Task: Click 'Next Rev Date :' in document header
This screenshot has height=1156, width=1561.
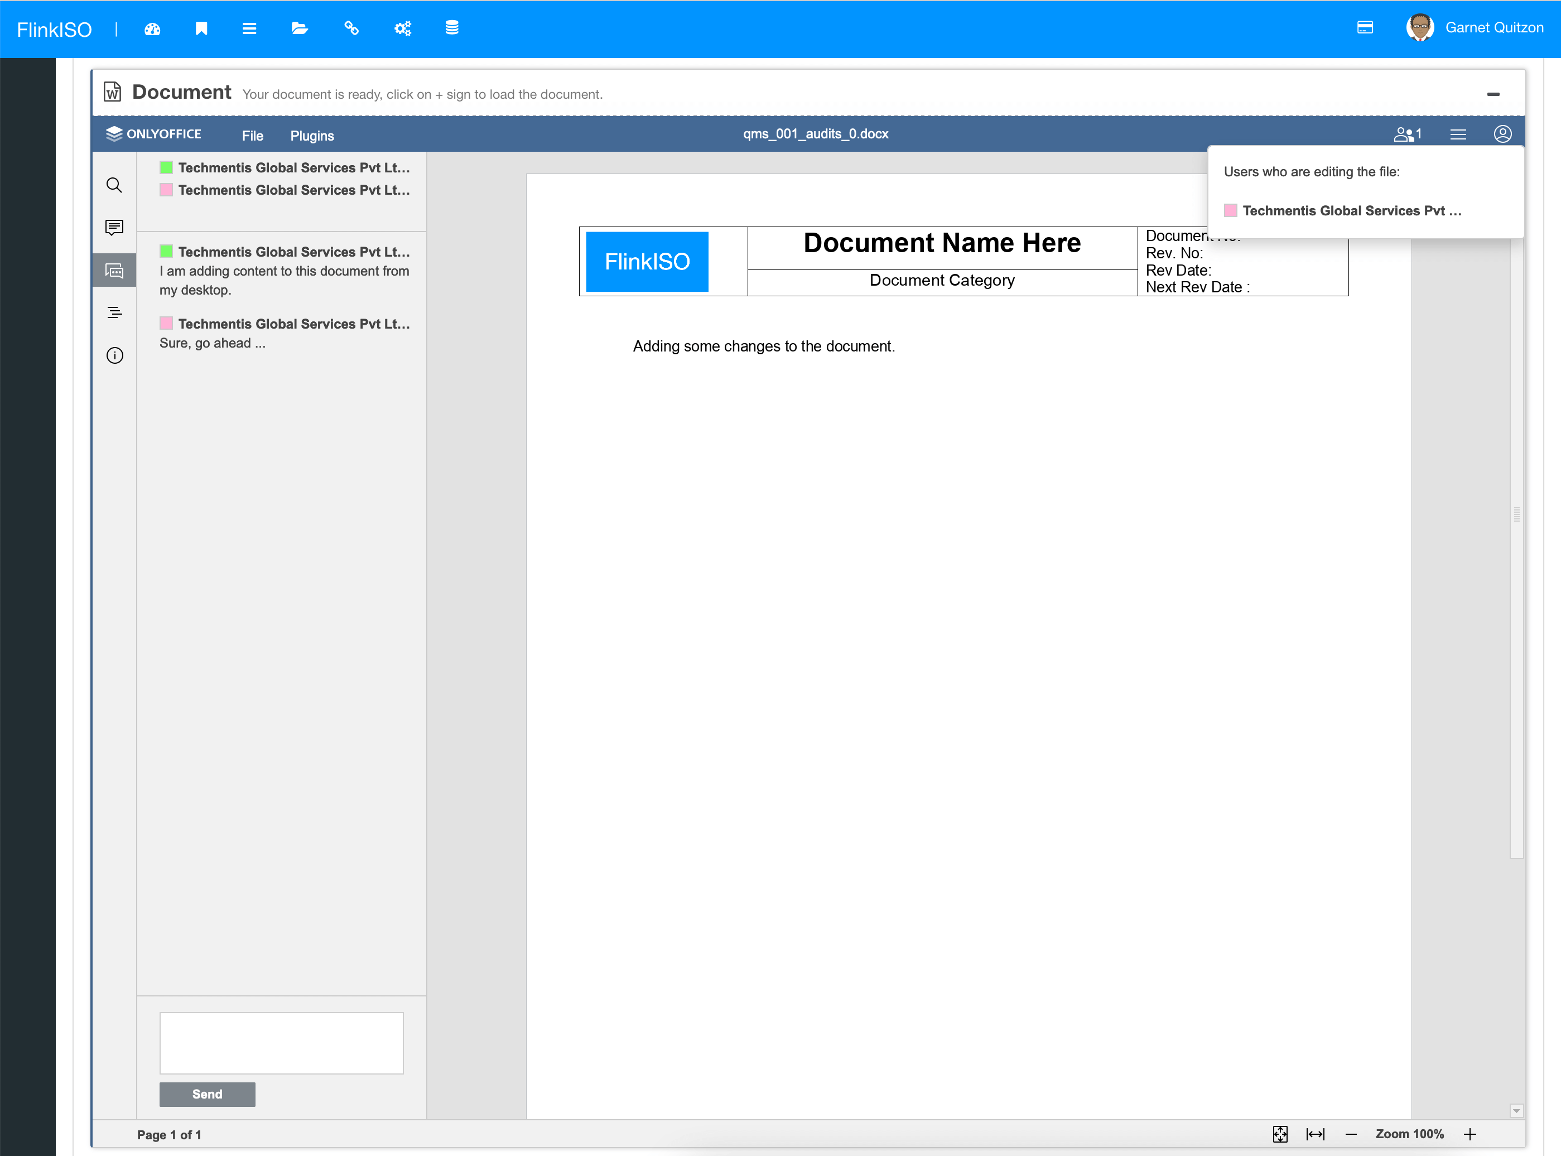Action: (x=1197, y=287)
